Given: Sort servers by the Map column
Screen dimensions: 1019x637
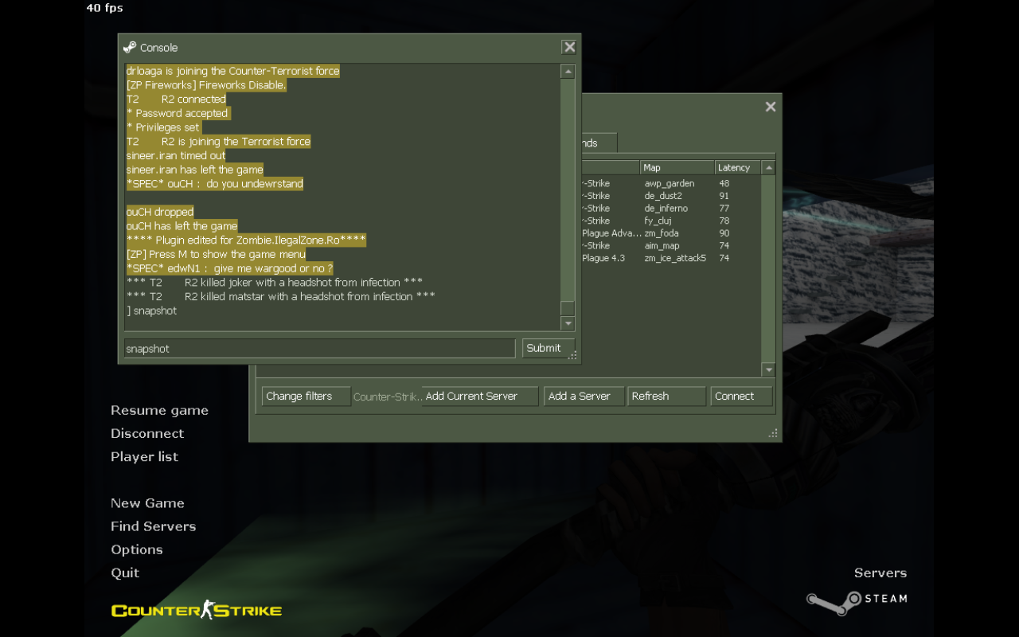Looking at the screenshot, I should [677, 168].
